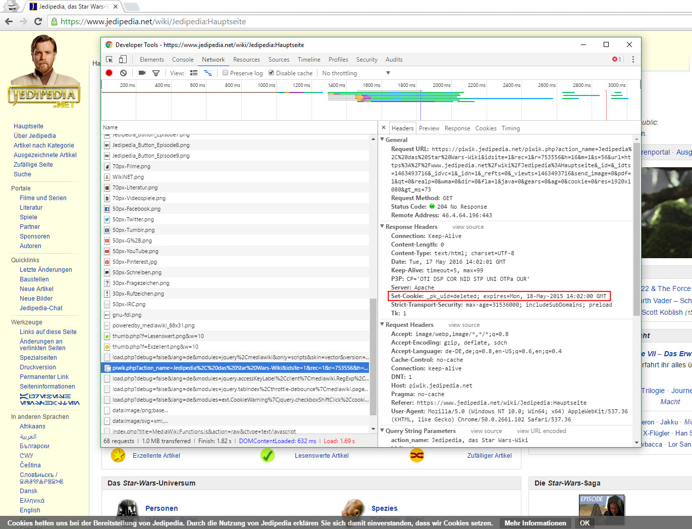692x529 pixels.
Task: Clear the network log
Action: click(123, 73)
